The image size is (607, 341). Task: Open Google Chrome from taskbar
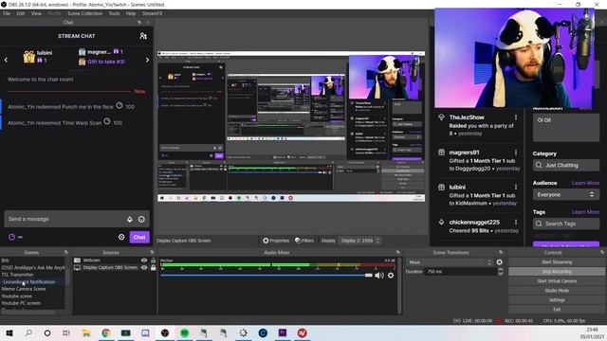[105, 332]
